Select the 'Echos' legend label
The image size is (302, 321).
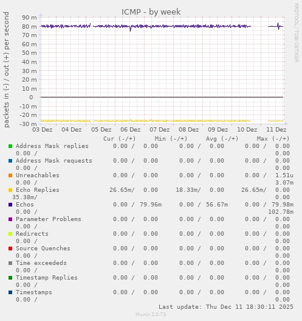[25, 205]
